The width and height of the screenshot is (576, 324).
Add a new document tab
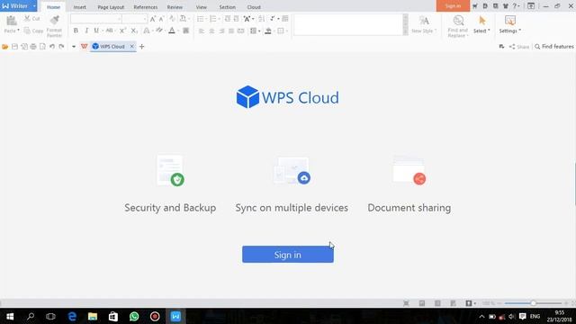pyautogui.click(x=142, y=47)
